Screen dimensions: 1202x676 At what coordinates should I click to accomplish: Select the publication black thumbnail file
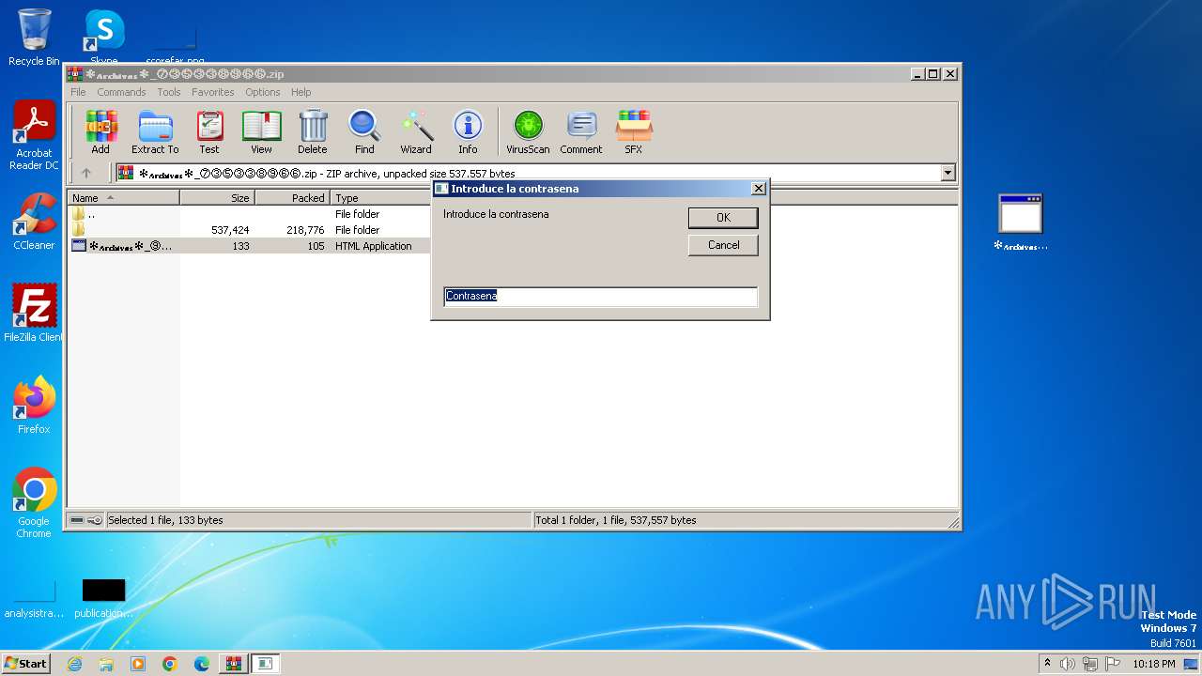click(x=103, y=599)
